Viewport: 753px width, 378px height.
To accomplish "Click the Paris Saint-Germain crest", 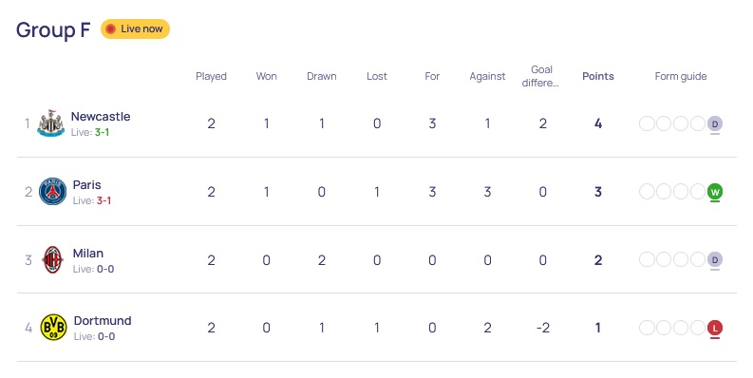I will (x=52, y=192).
